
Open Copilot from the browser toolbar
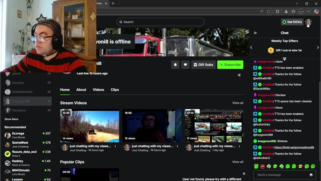point(316,11)
